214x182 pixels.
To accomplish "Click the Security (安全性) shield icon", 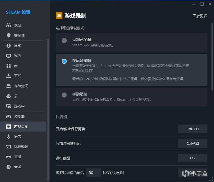I will tap(9, 35).
